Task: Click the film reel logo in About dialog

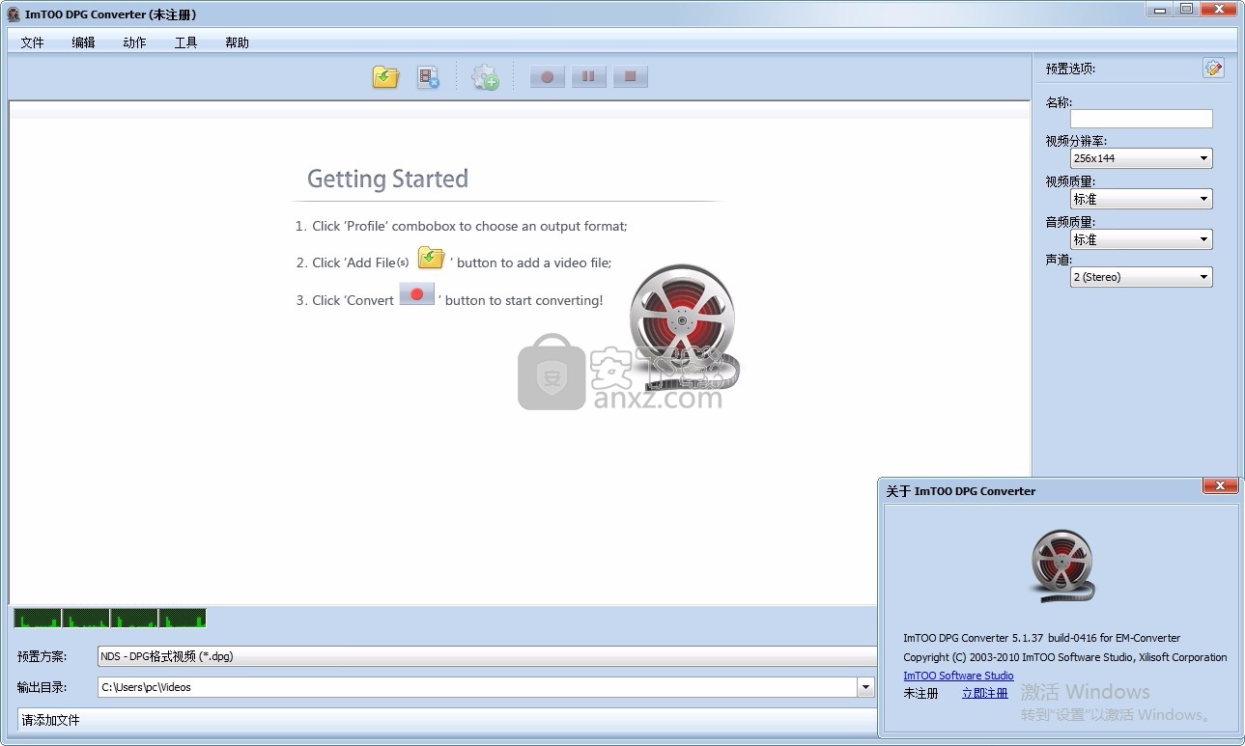Action: coord(1062,565)
